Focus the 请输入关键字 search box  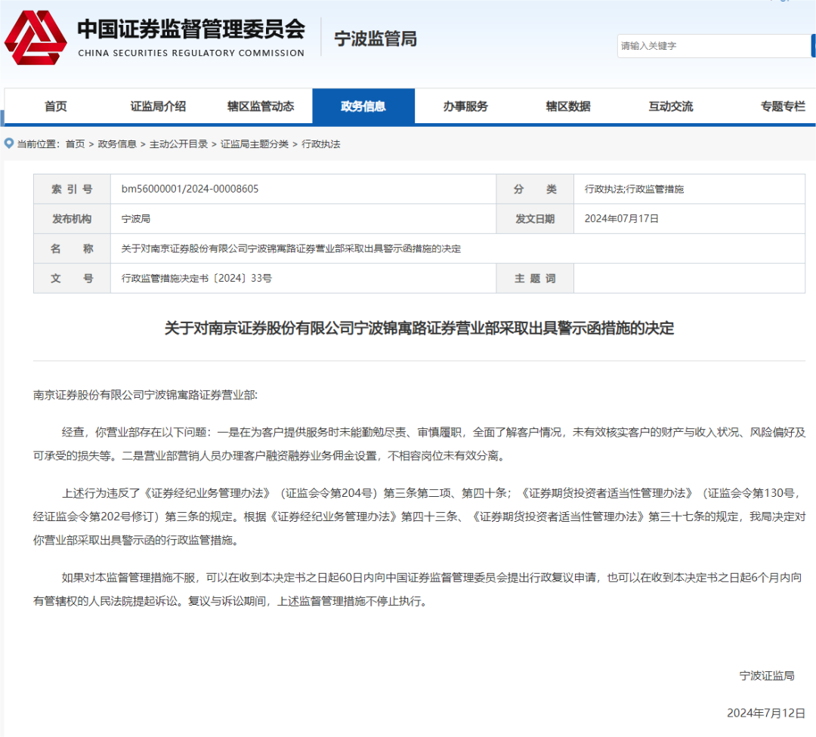click(713, 46)
